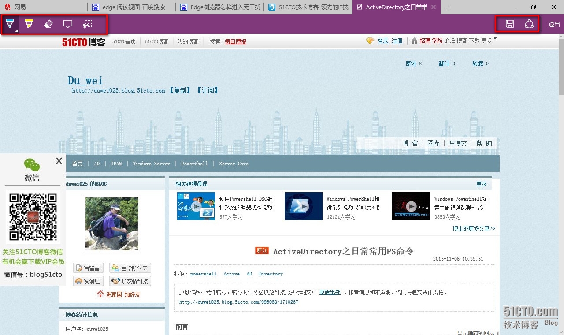Viewport: 564px width, 335px height.
Task: Open the duwei025 article URL link
Action: tap(238, 302)
